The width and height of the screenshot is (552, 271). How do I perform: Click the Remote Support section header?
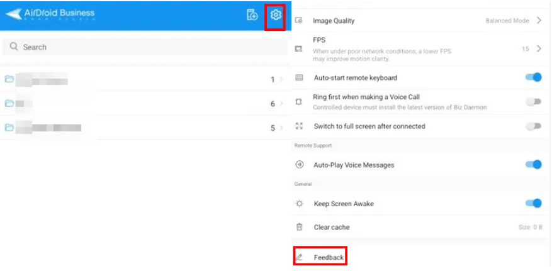(x=313, y=145)
